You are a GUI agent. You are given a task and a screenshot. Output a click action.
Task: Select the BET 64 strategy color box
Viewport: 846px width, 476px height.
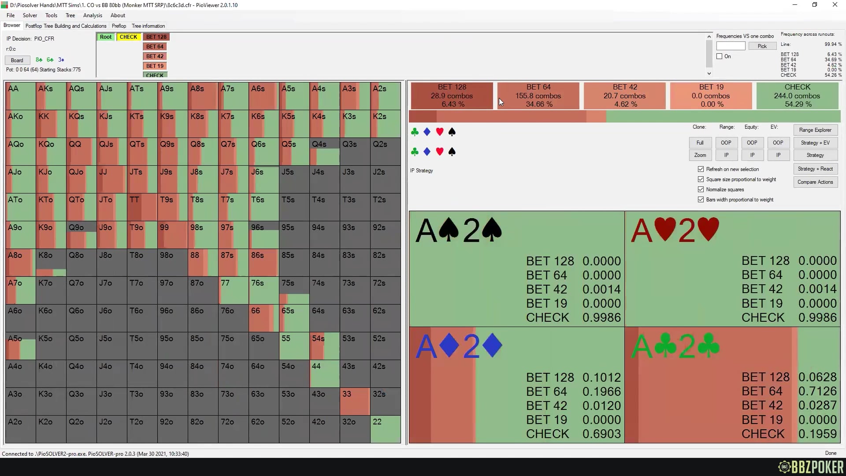tap(538, 96)
